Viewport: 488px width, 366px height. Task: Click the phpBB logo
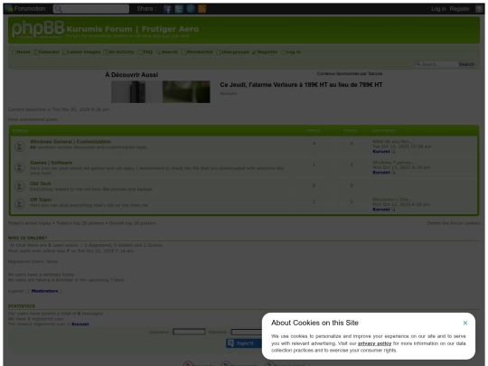(38, 30)
